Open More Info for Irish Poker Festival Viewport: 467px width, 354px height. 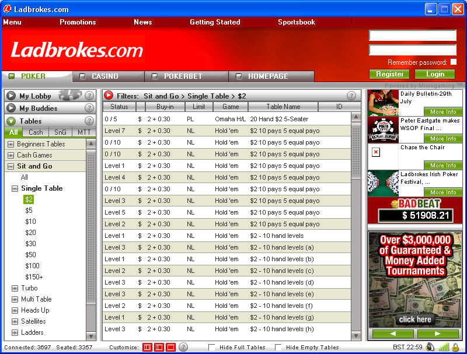(443, 192)
